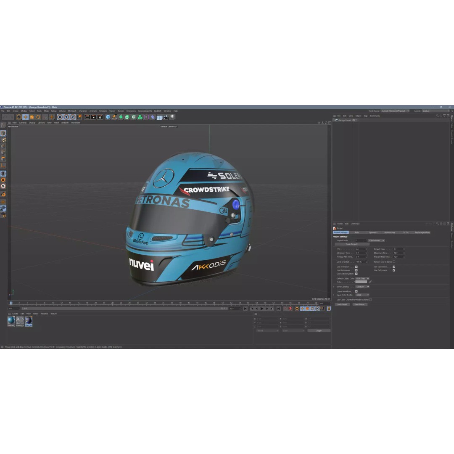Enable Render LOD in Editor checkbox
Viewport: 454px width, 454px height.
[x=394, y=261]
